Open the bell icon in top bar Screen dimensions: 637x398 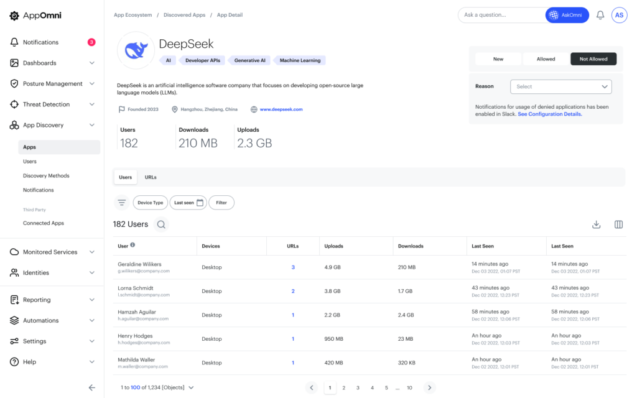(x=600, y=15)
